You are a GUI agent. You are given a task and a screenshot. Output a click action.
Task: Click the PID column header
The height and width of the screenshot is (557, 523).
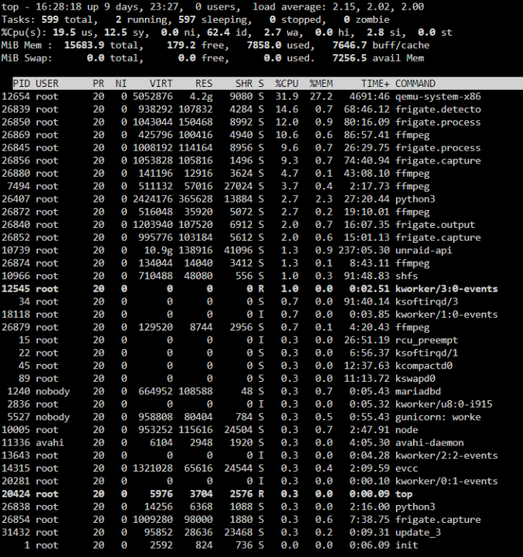tap(22, 83)
